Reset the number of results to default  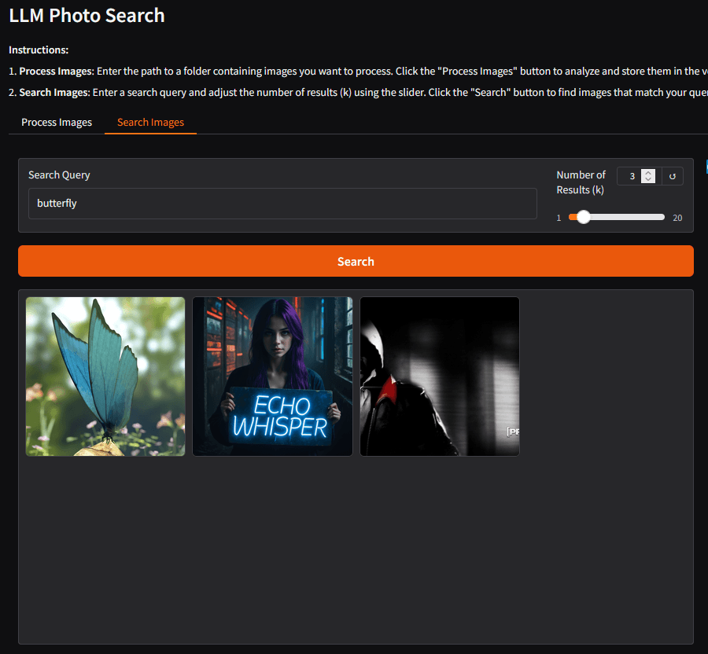click(673, 177)
